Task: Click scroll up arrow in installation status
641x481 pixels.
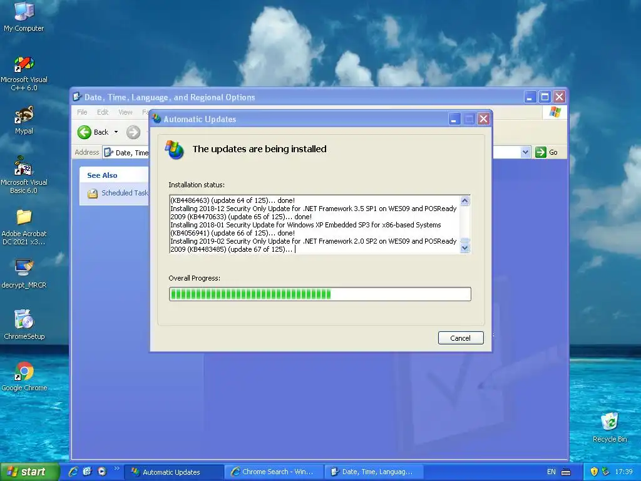Action: tap(465, 200)
